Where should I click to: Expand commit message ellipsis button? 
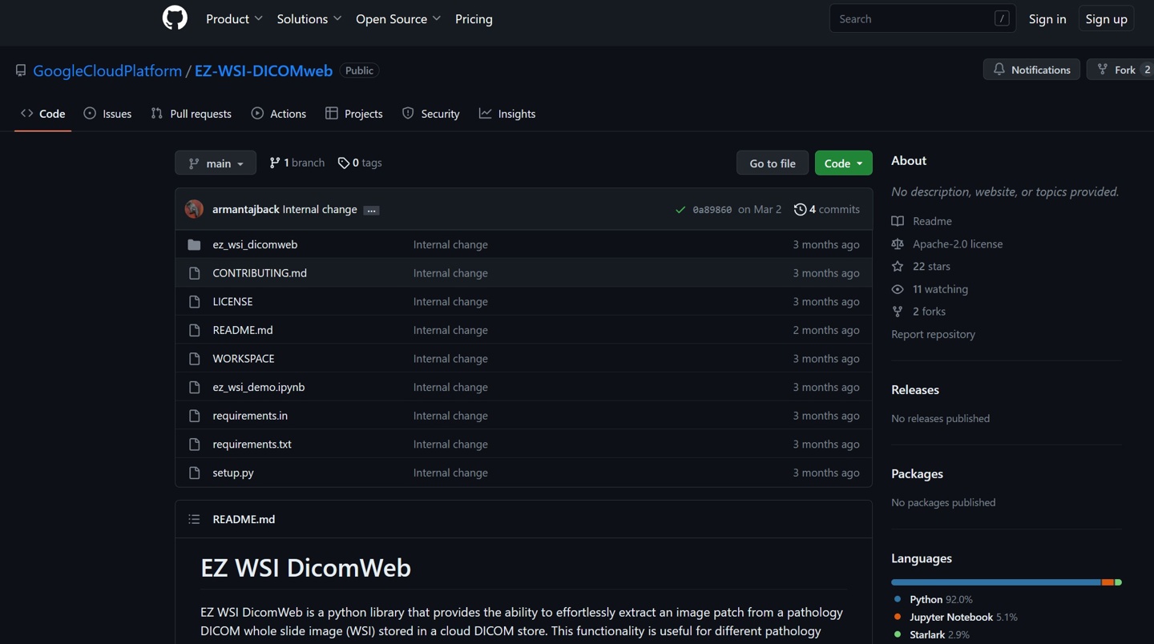(x=371, y=210)
